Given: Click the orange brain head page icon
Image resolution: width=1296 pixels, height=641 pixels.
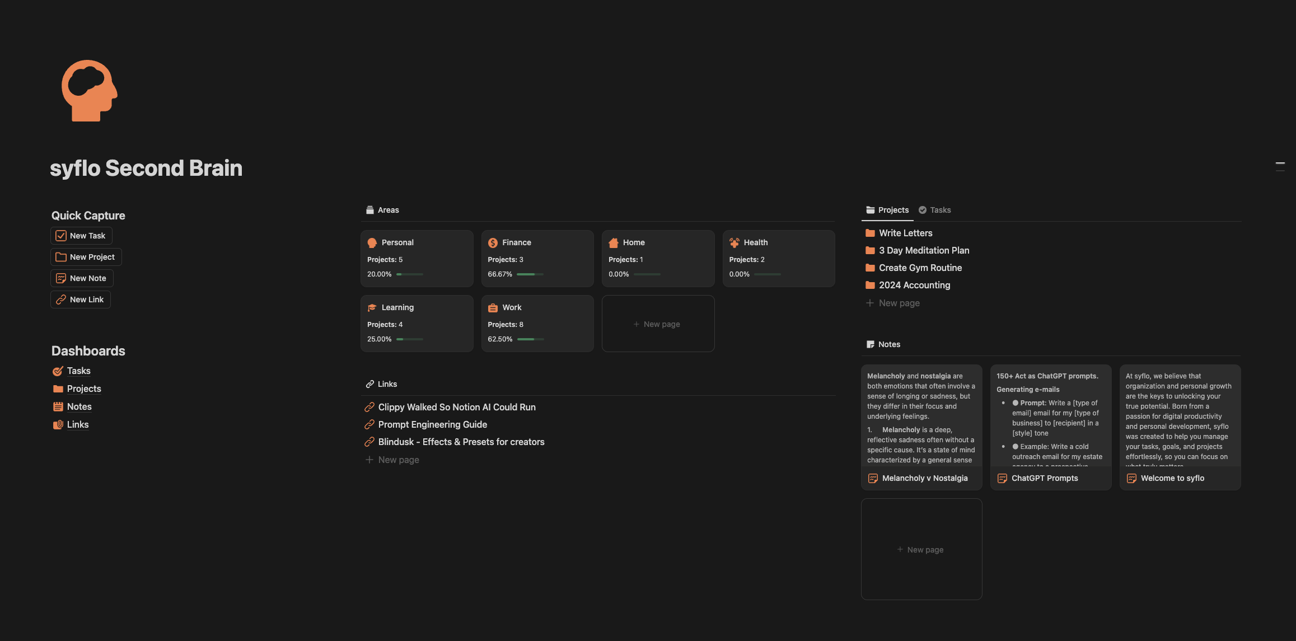Looking at the screenshot, I should (x=89, y=91).
